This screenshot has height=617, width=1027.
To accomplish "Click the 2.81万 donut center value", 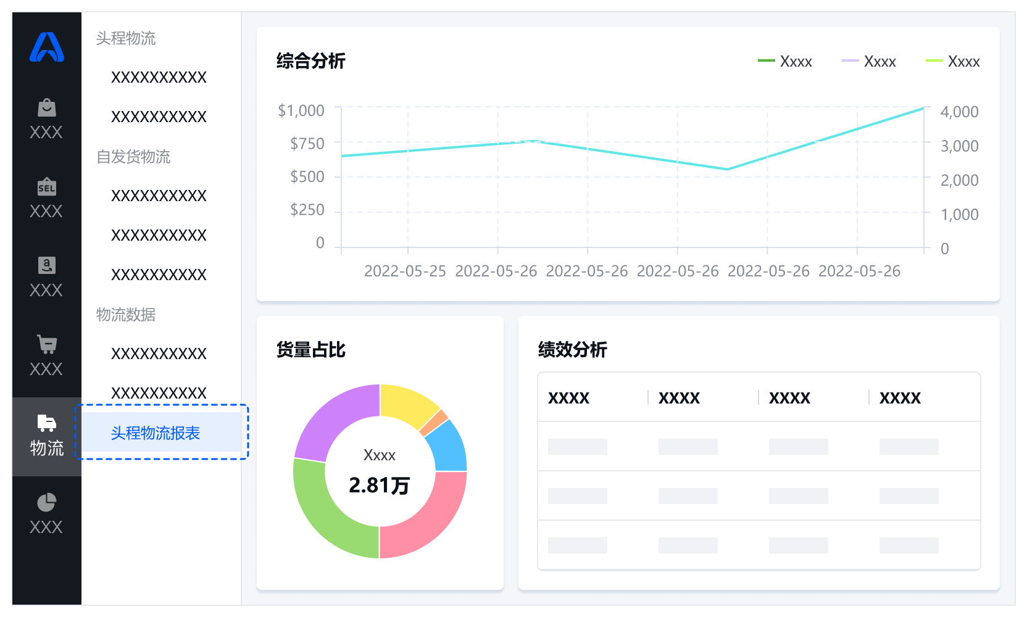I will coord(380,486).
